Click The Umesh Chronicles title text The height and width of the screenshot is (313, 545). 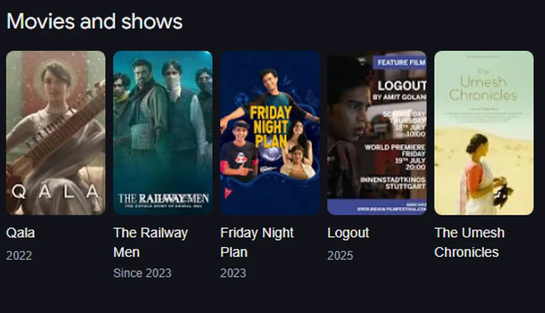469,242
